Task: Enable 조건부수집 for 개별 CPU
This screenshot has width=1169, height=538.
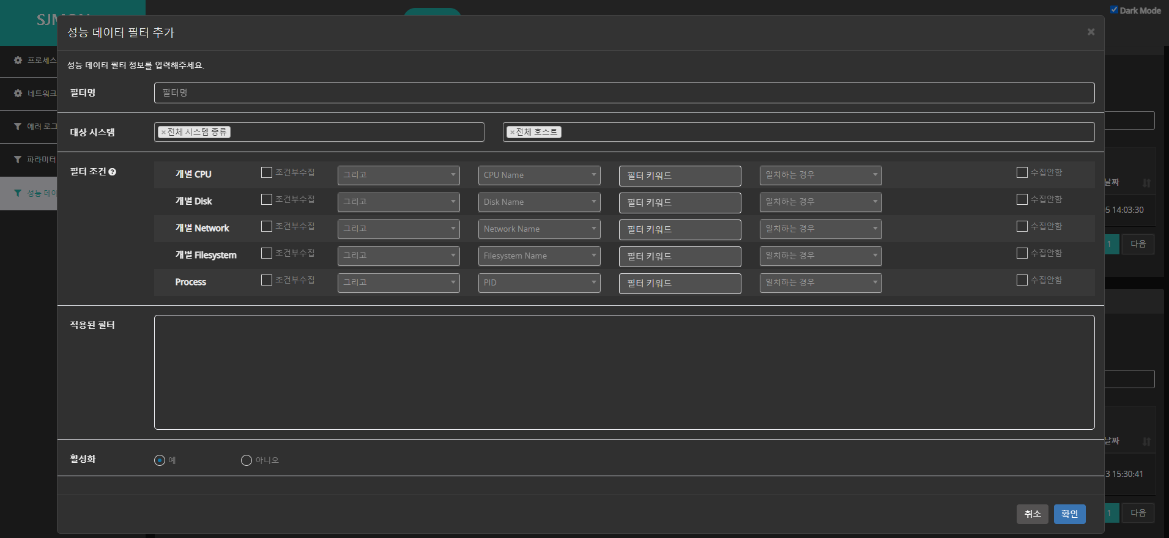Action: 267,172
